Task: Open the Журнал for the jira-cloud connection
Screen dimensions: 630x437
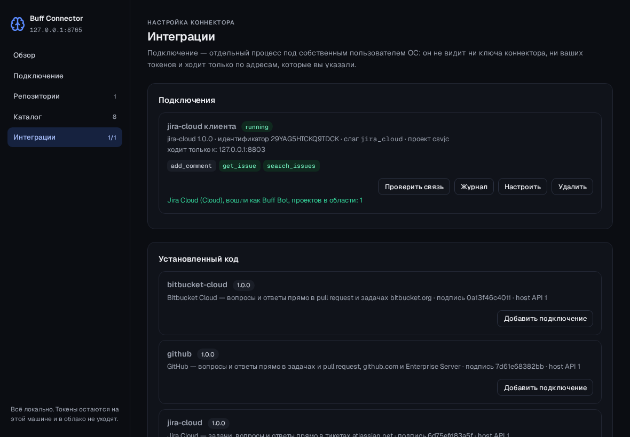Action: click(474, 187)
